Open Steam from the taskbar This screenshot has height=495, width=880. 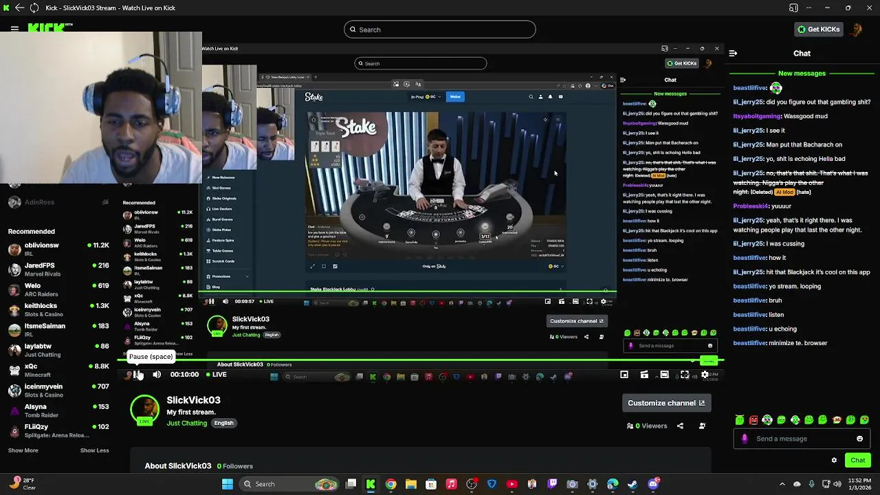click(632, 484)
